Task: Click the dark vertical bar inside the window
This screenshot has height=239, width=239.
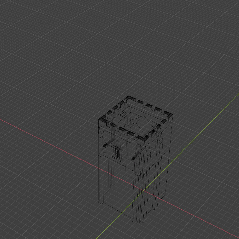Action: coord(117,152)
